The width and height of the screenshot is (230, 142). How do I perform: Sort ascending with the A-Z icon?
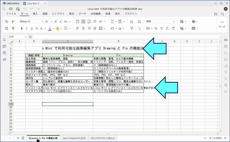point(132,22)
